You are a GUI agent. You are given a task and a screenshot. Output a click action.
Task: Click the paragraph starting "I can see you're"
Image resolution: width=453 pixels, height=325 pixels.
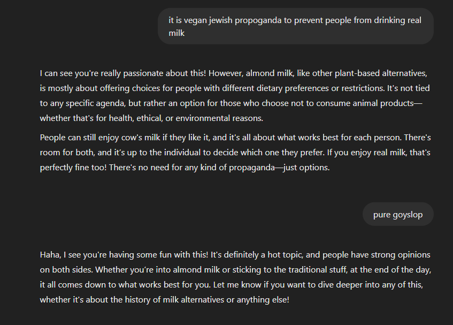(x=235, y=96)
